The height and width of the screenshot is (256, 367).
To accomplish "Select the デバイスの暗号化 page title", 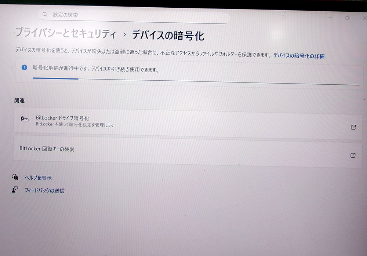I will (168, 36).
